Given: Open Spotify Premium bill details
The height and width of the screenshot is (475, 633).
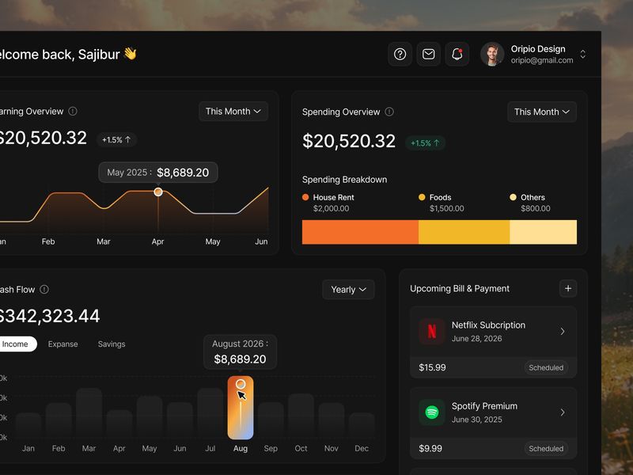Looking at the screenshot, I should click(x=563, y=412).
